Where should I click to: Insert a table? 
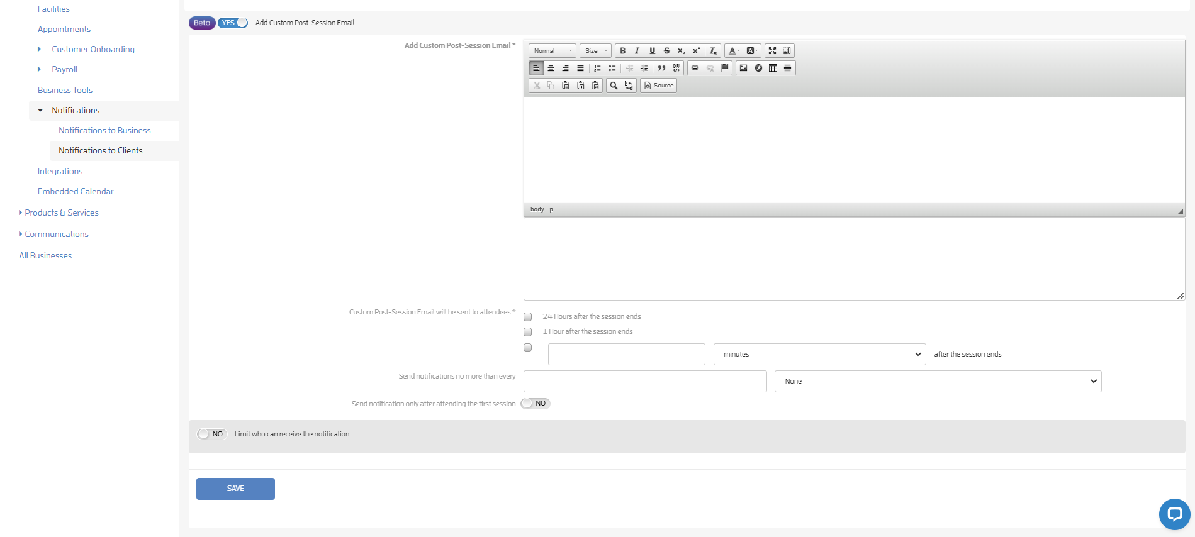point(773,68)
